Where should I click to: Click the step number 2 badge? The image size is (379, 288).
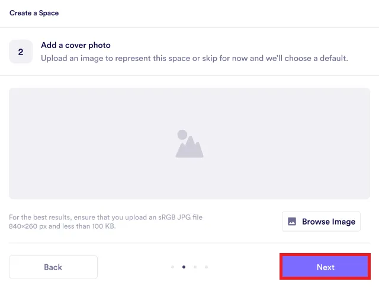click(x=21, y=52)
